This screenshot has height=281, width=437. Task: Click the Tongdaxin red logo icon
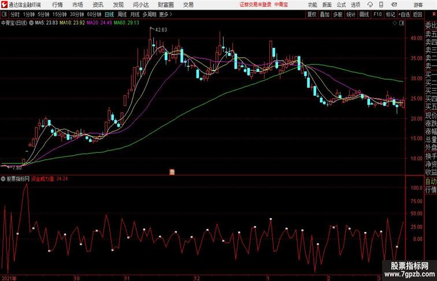click(4, 5)
